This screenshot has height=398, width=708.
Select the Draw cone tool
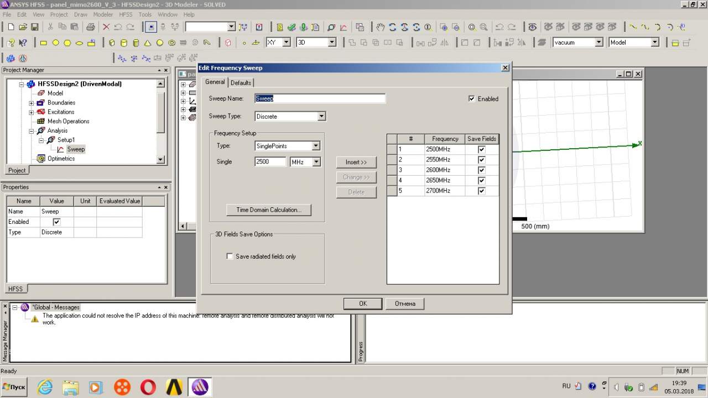[x=148, y=43]
